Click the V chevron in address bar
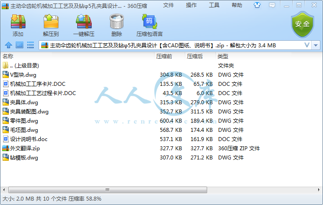Image resolution: width=323 pixels, height=205 pixels. click(x=307, y=45)
